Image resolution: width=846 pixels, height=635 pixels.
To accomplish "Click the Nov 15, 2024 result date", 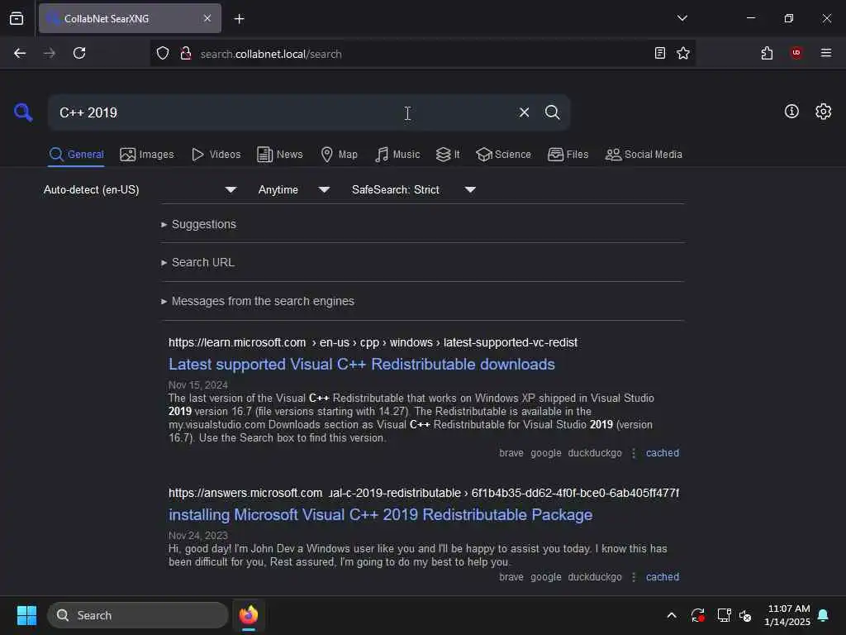I will [x=198, y=385].
